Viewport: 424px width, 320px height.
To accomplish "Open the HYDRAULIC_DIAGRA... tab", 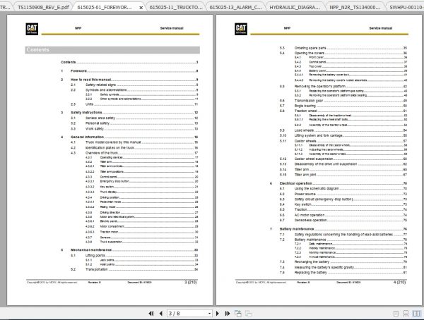I will [x=295, y=7].
